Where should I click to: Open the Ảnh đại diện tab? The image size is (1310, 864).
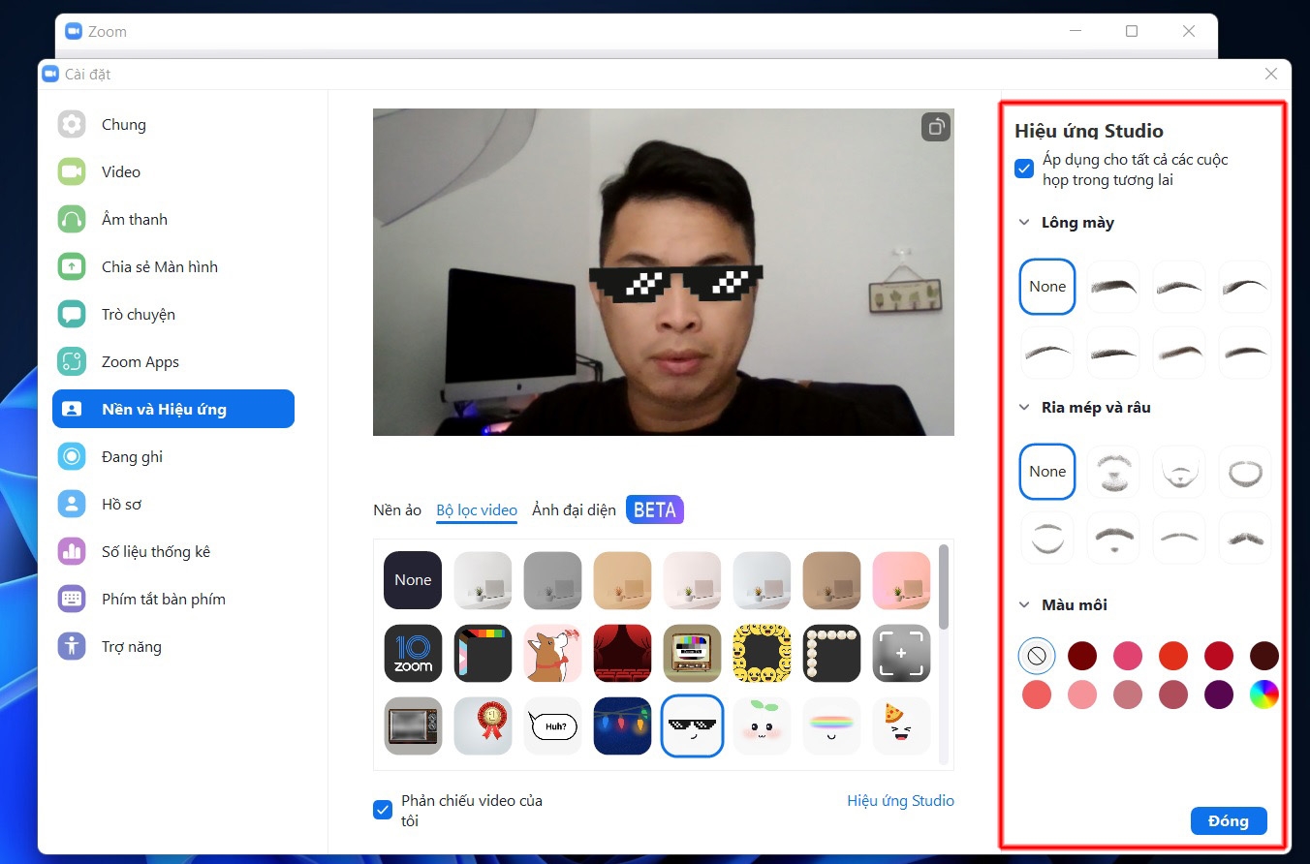(573, 509)
